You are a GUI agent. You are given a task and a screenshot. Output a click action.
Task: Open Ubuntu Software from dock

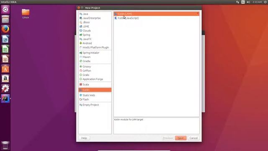(5, 69)
